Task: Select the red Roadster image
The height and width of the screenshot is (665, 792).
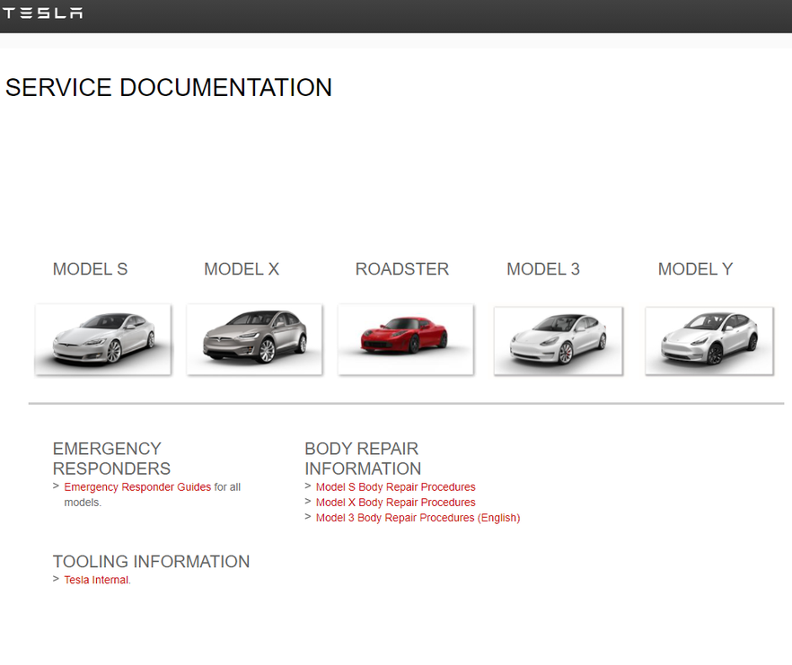Action: 406,339
